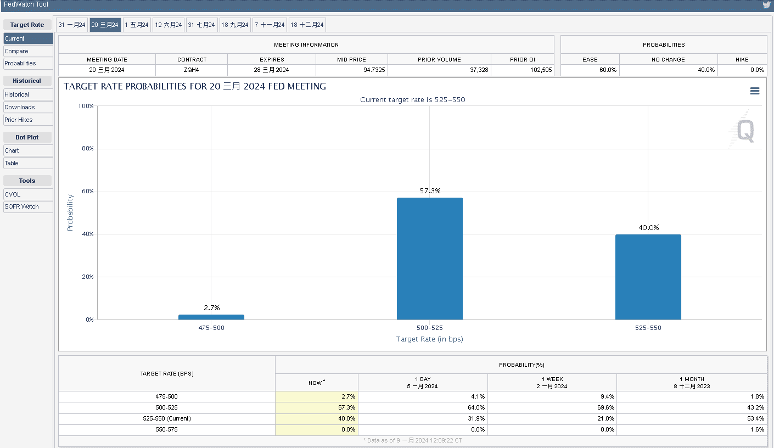Click the 525-550 bar in chart

pos(648,277)
